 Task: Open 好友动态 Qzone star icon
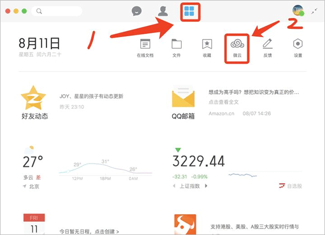click(x=34, y=99)
